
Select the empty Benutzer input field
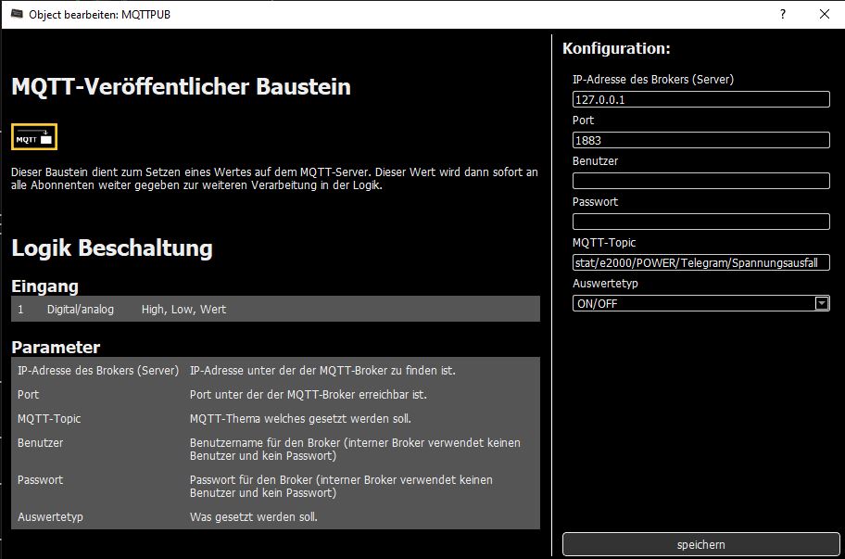(700, 181)
